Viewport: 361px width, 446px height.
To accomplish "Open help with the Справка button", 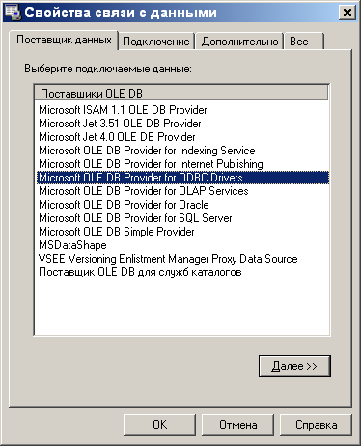I will 316,425.
